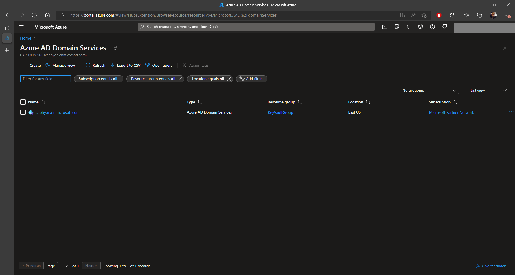Open vertical tabs panel icon
Image resolution: width=515 pixels, height=275 pixels.
click(7, 28)
